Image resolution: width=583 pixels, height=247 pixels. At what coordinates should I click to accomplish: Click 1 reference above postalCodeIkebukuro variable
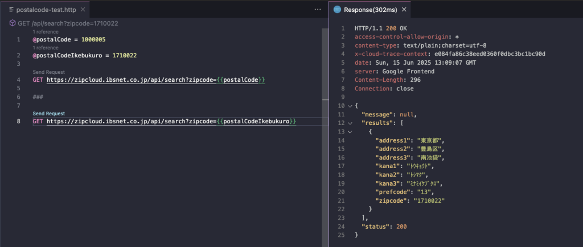46,48
